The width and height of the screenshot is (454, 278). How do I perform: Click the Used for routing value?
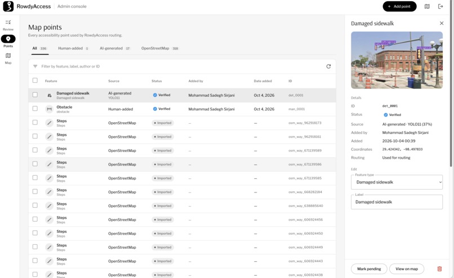pos(396,158)
